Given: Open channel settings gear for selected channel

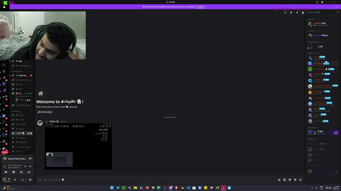Looking at the screenshot, I should tap(31, 133).
